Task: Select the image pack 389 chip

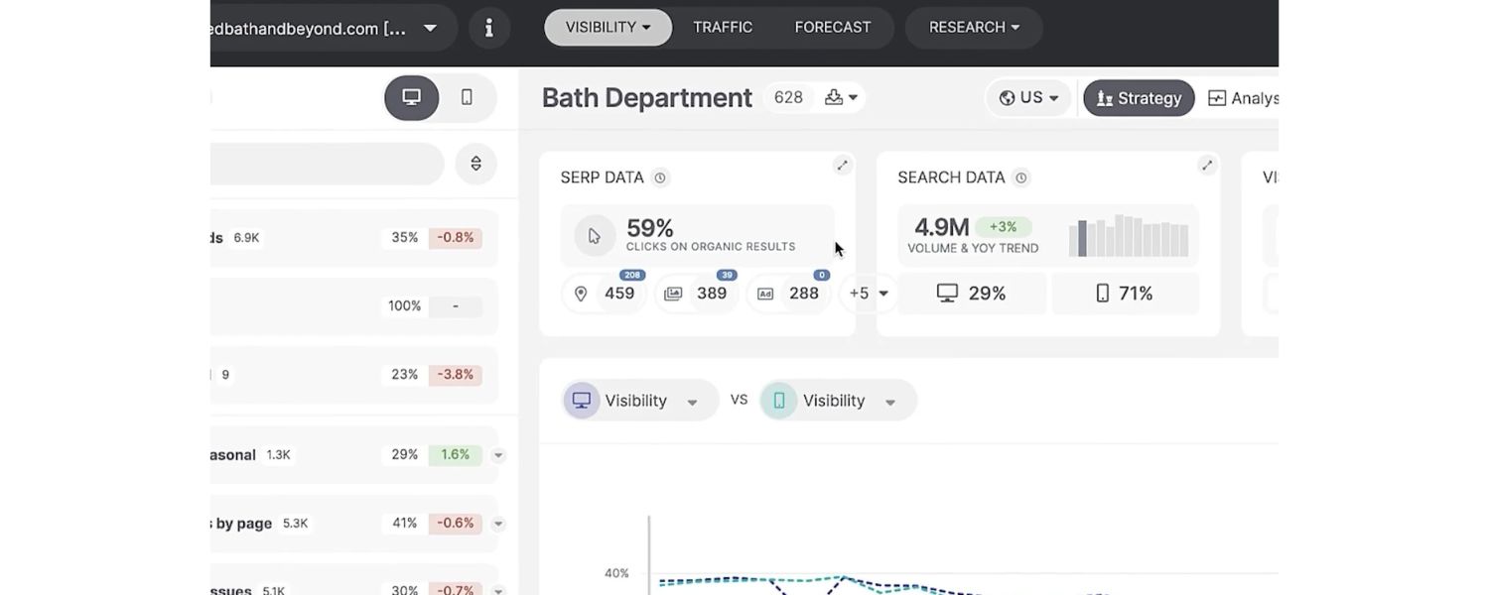Action: click(697, 294)
